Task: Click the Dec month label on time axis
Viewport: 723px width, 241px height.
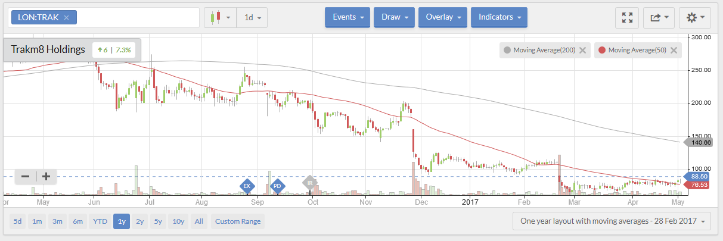Action: [x=421, y=202]
